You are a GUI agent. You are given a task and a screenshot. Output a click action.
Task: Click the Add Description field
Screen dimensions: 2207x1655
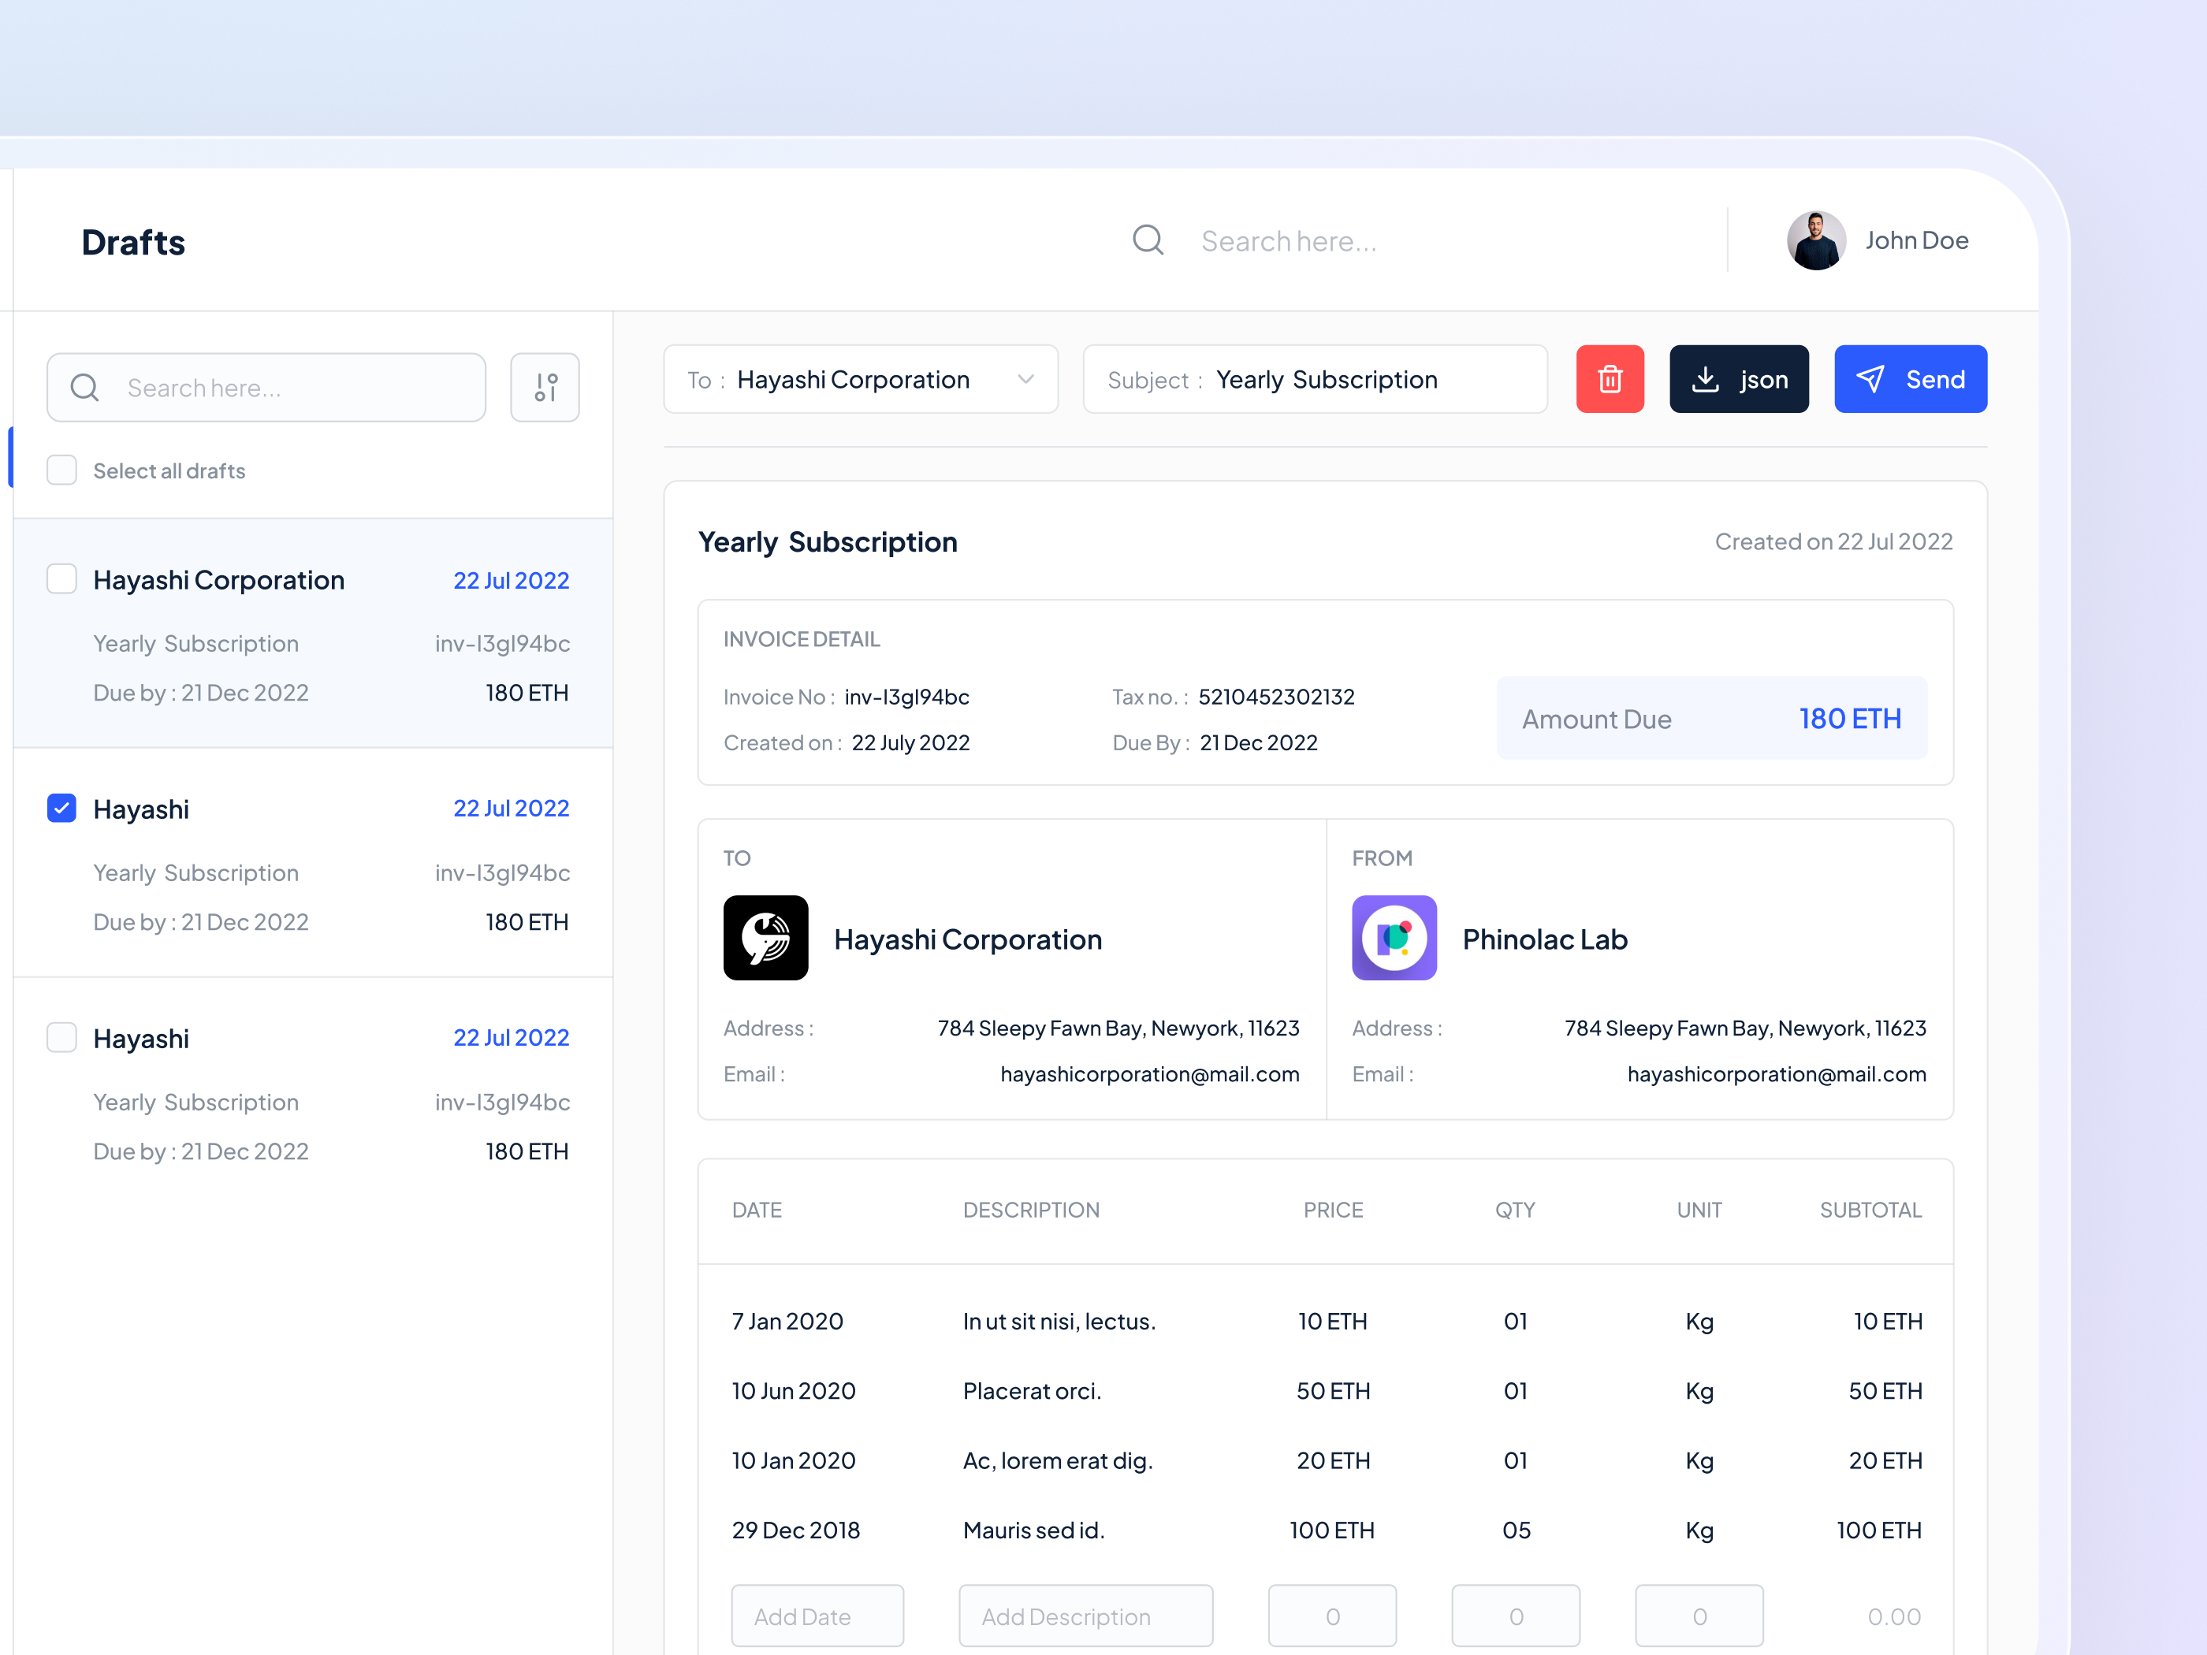pyautogui.click(x=1085, y=1616)
